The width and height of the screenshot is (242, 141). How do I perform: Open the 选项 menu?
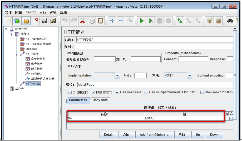(x=53, y=12)
